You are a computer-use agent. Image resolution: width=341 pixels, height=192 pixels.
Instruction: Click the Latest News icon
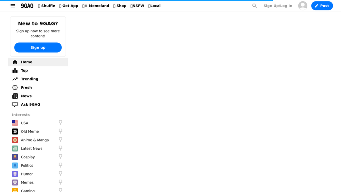pos(15,148)
